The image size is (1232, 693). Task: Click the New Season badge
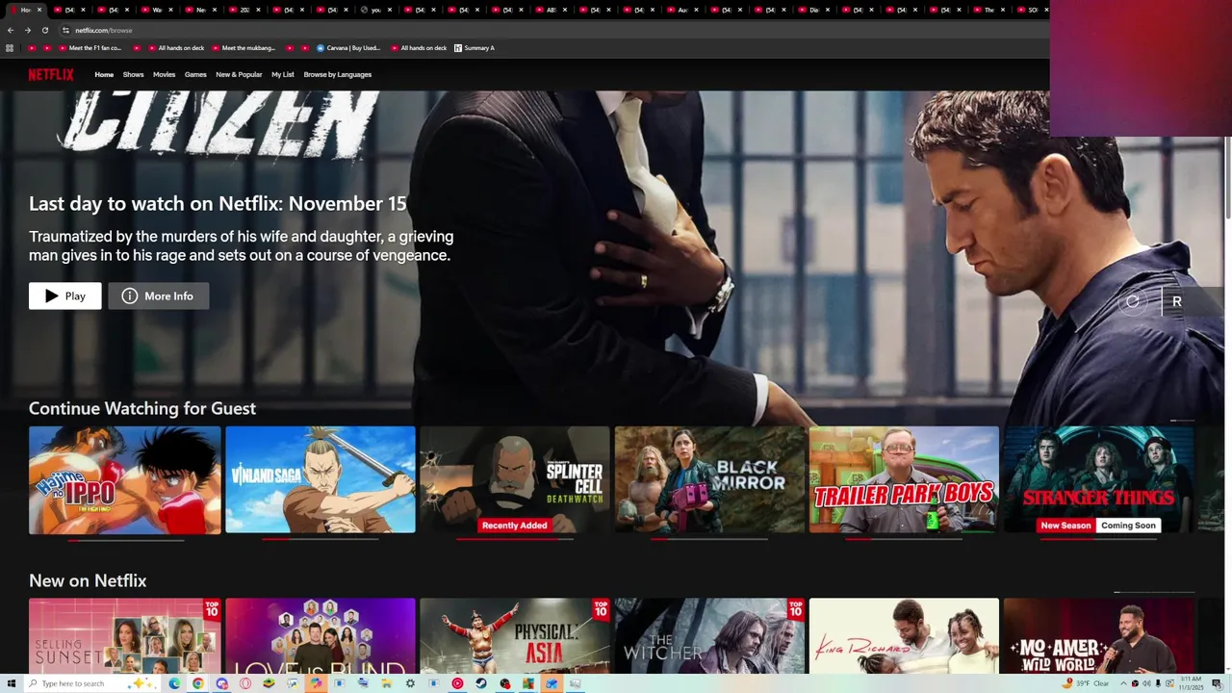(x=1065, y=526)
